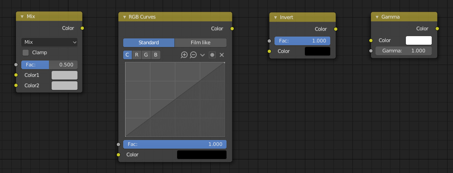Collapse the Gamma node
453x173 pixels.
[377, 17]
